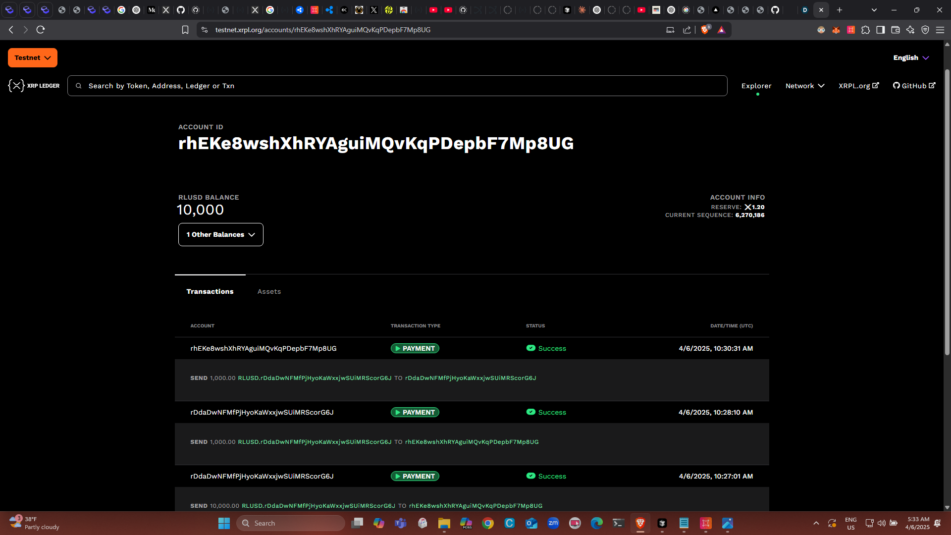
Task: Open the GitHub external link
Action: 914,86
